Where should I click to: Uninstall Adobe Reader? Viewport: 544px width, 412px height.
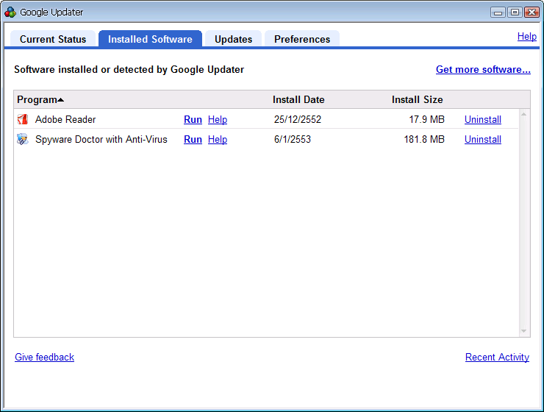482,119
